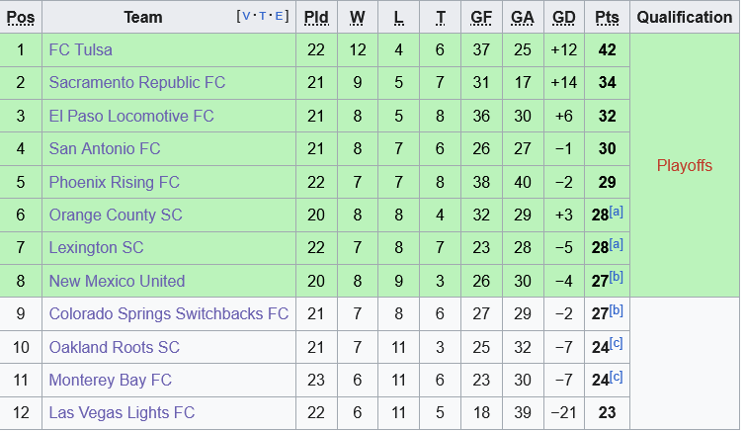Open New Mexico United team page

click(x=117, y=281)
